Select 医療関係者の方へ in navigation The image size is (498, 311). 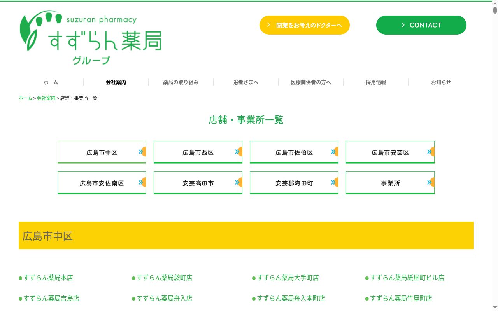point(311,82)
